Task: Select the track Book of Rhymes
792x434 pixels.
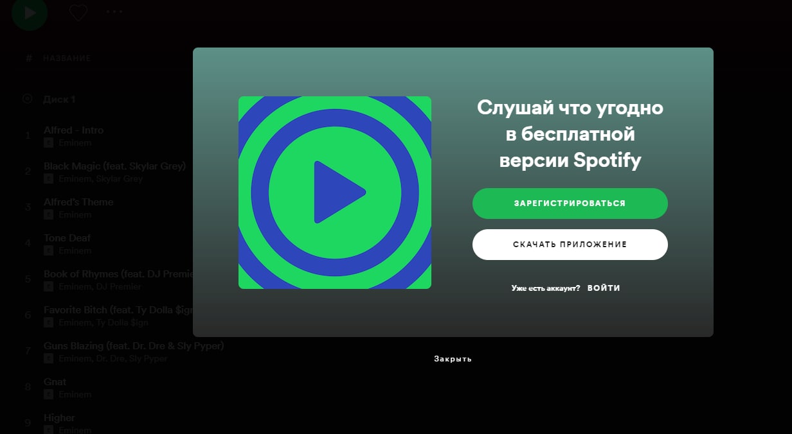Action: [118, 273]
